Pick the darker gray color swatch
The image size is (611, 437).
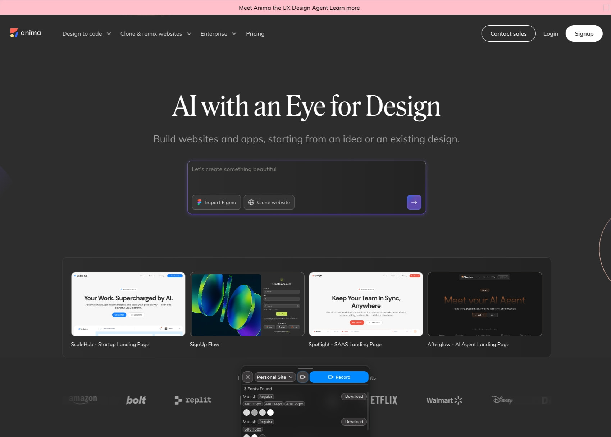tap(255, 413)
